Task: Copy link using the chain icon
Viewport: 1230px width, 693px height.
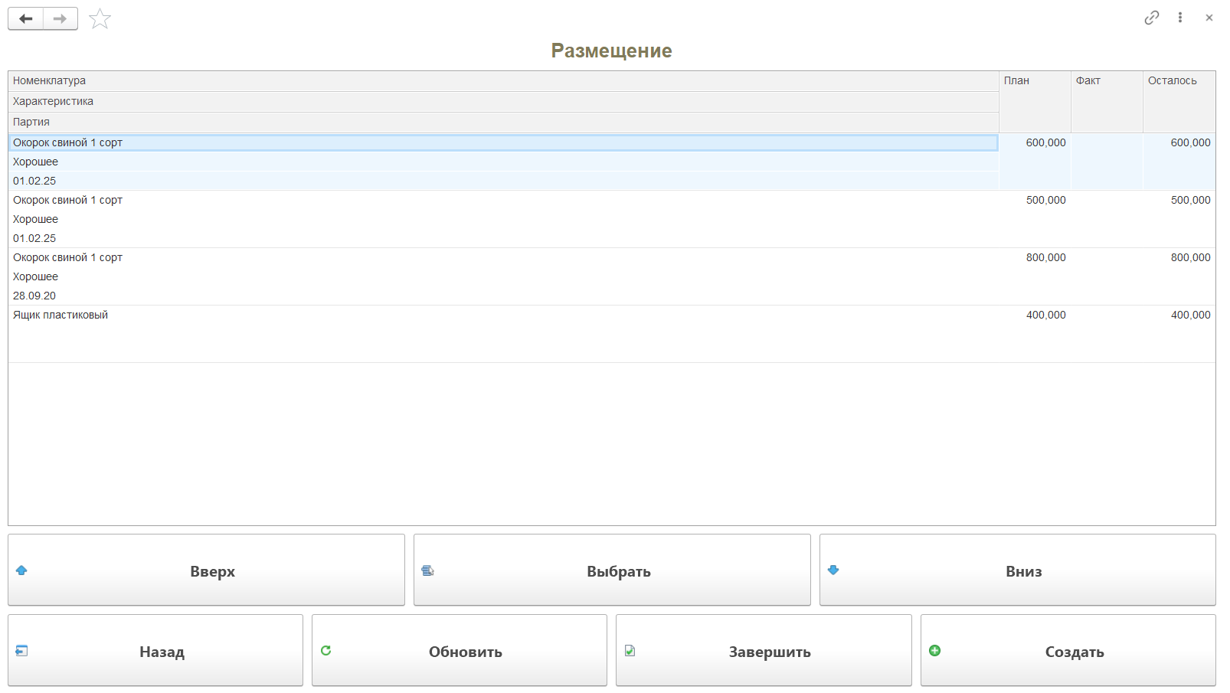Action: point(1151,18)
